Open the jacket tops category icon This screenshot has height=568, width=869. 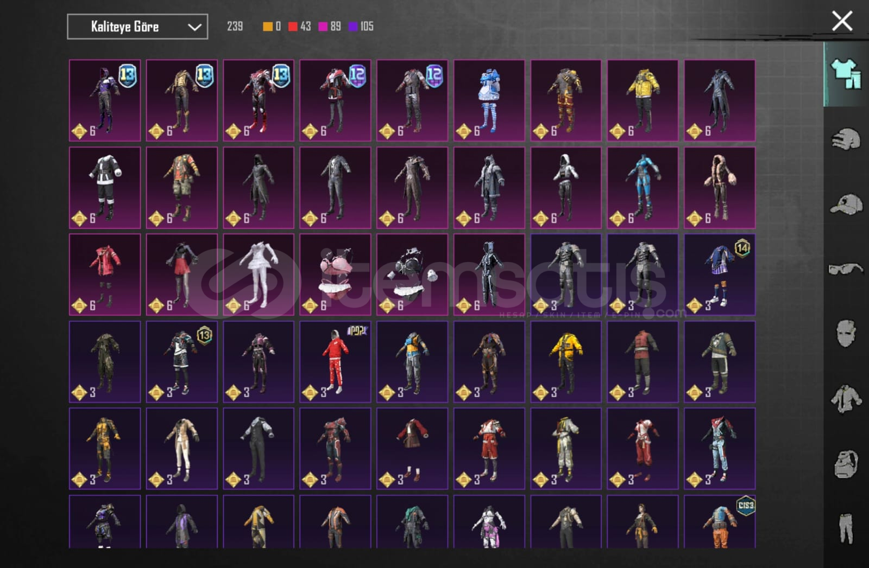click(x=846, y=399)
